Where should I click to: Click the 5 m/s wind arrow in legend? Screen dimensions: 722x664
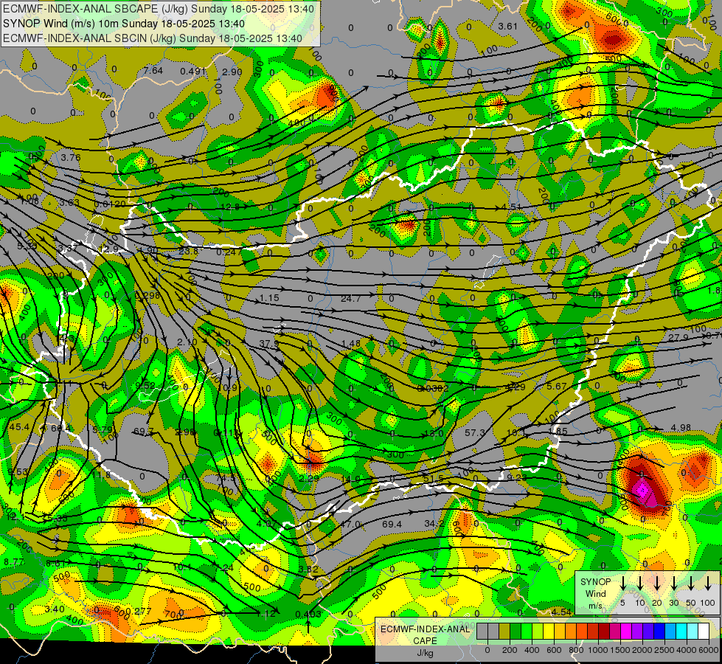[622, 584]
